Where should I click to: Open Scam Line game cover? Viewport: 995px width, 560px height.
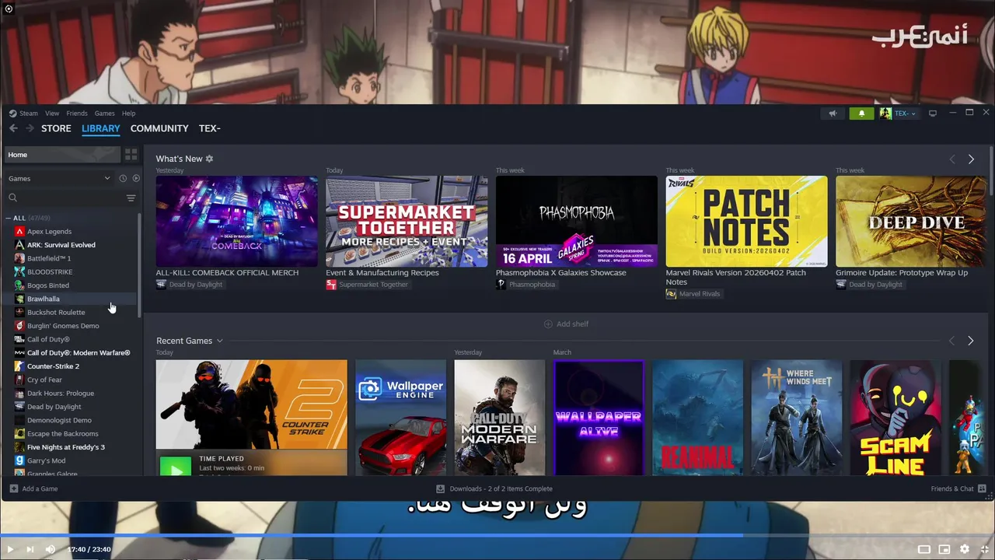tap(895, 418)
